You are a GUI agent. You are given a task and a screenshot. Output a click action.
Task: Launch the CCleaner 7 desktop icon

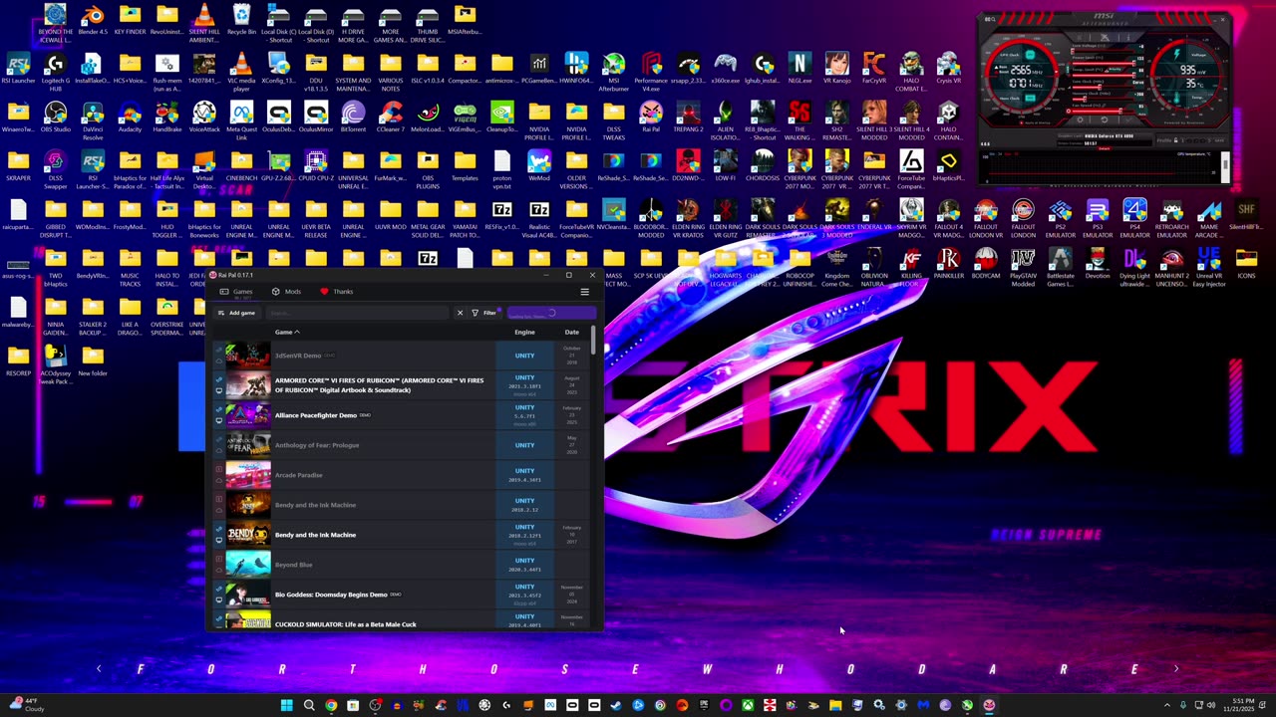[x=391, y=119]
